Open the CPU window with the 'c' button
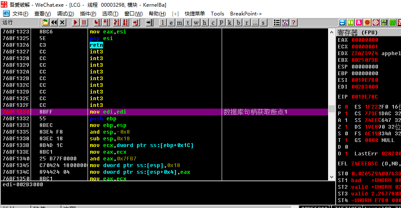The width and height of the screenshot is (401, 208). [213, 23]
